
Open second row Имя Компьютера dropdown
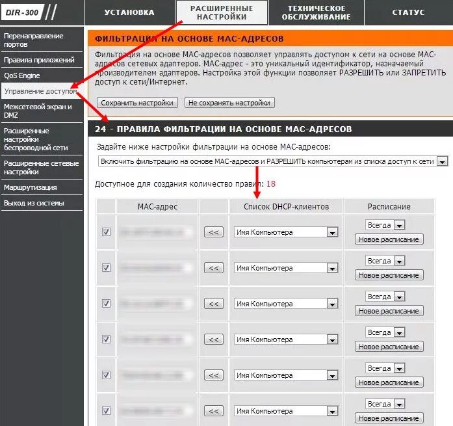(x=286, y=268)
